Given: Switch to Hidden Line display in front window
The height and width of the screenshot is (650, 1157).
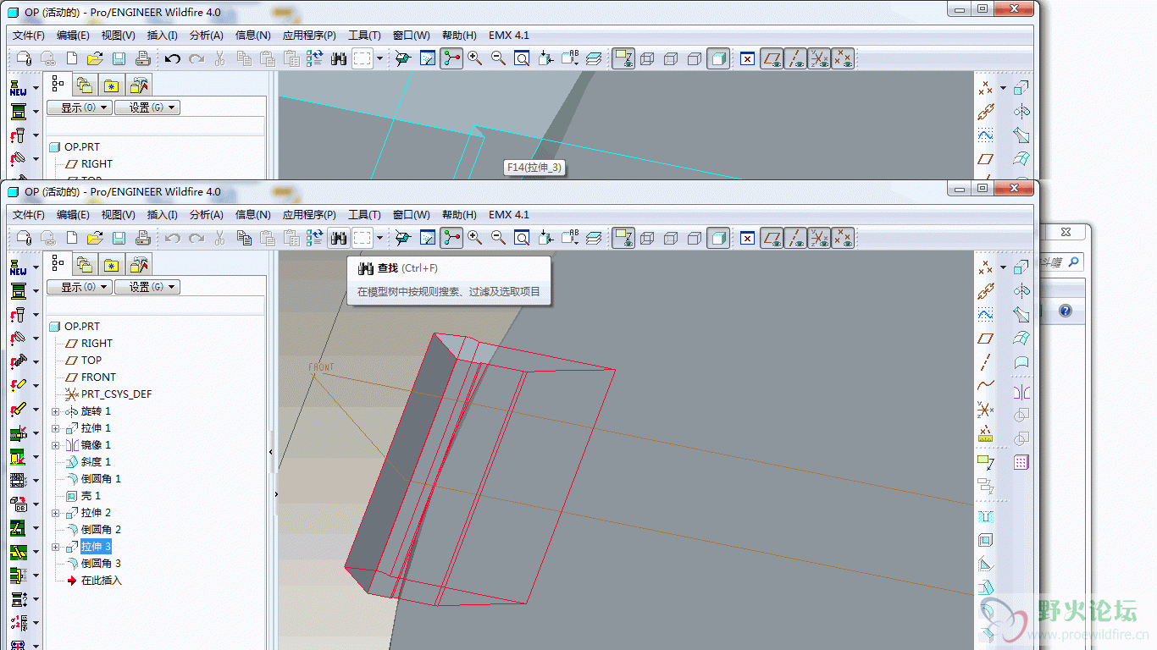Looking at the screenshot, I should 671,239.
